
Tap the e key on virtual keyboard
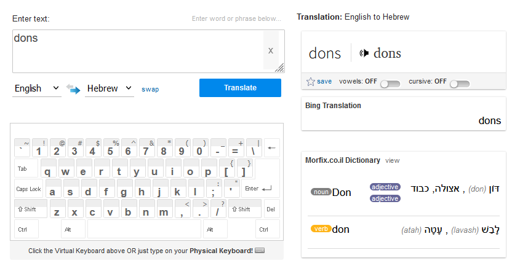(84, 168)
